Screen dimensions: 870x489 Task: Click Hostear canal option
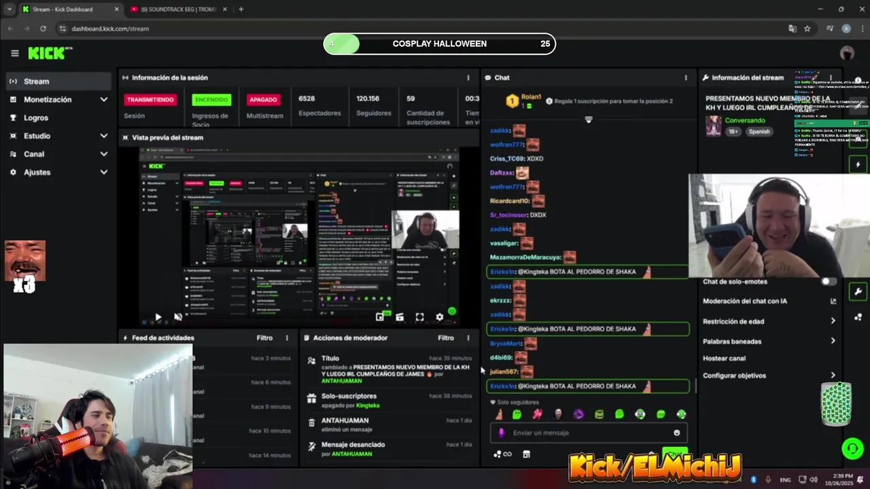click(x=724, y=358)
